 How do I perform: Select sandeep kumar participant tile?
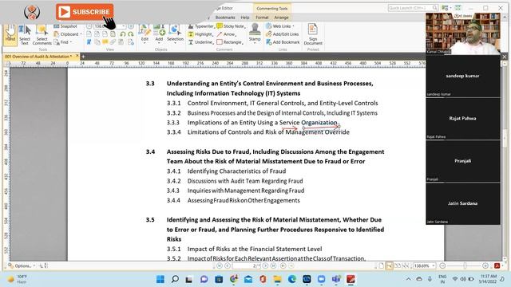point(463,77)
